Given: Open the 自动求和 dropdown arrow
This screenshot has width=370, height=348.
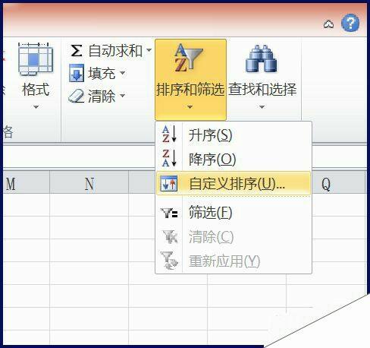Looking at the screenshot, I should point(149,50).
